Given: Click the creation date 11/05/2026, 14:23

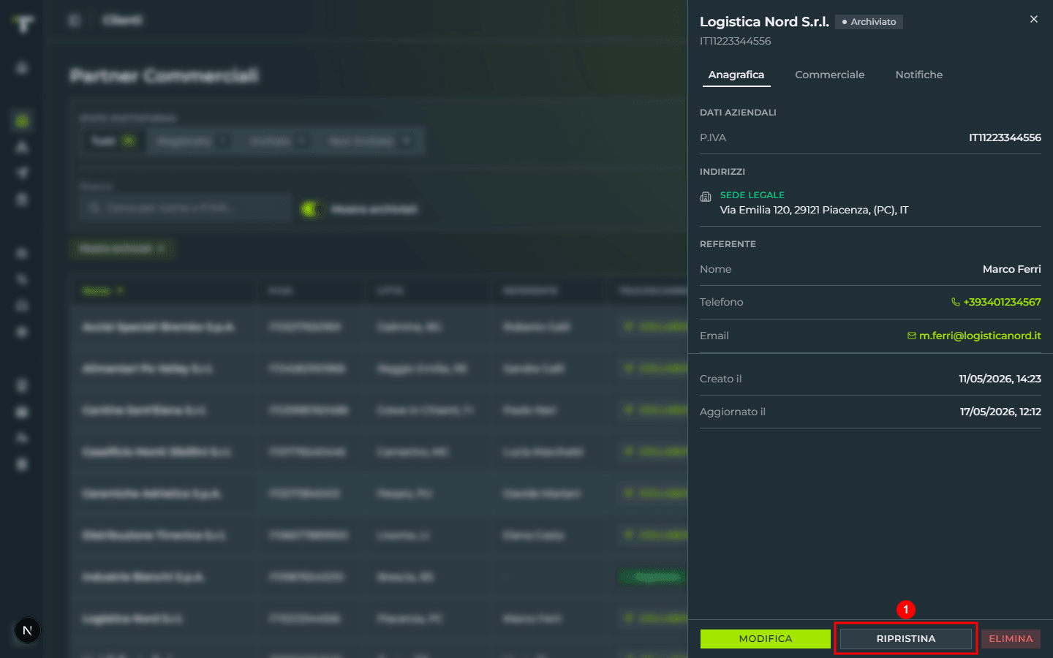Looking at the screenshot, I should pyautogui.click(x=1000, y=379).
